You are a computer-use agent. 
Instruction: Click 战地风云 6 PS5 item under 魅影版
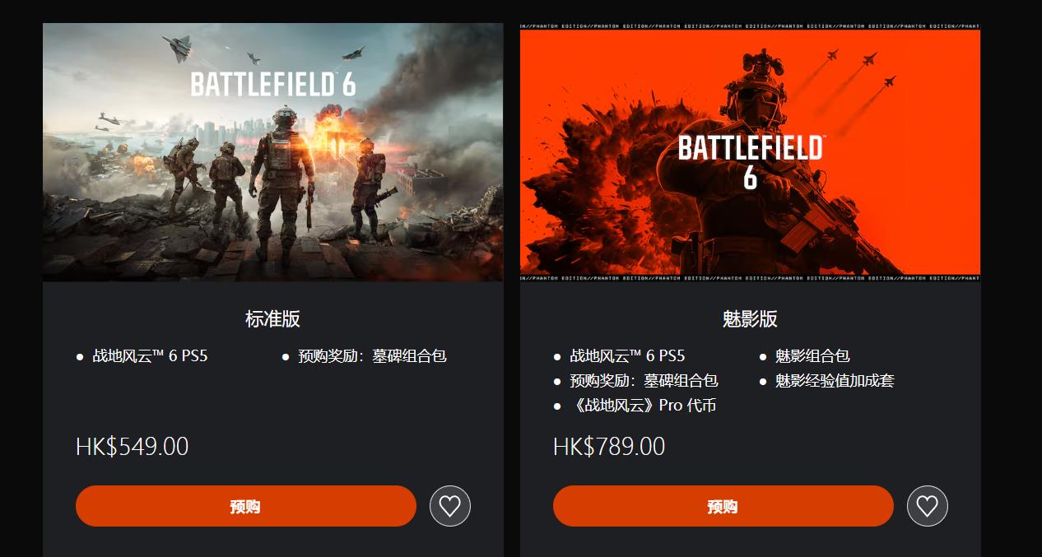(x=627, y=356)
